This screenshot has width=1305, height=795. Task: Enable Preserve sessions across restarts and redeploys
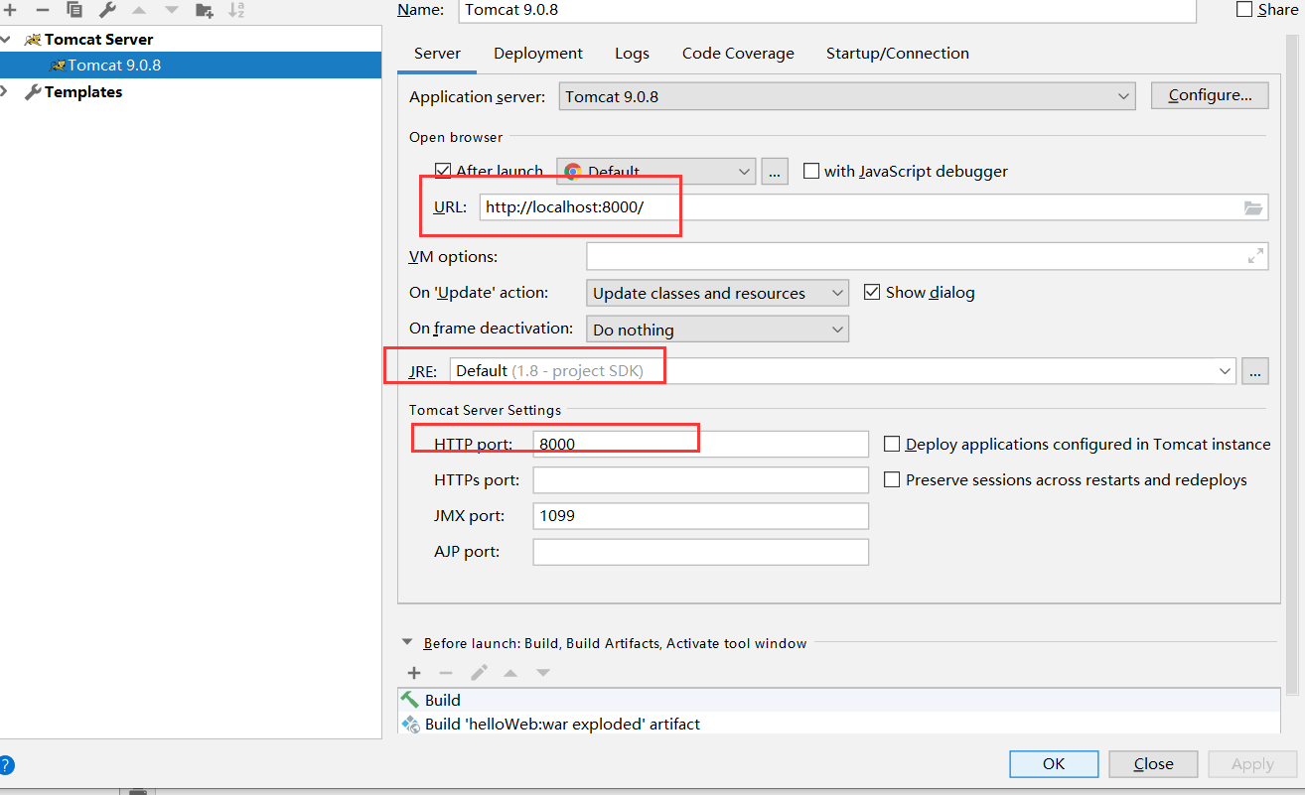(x=892, y=479)
